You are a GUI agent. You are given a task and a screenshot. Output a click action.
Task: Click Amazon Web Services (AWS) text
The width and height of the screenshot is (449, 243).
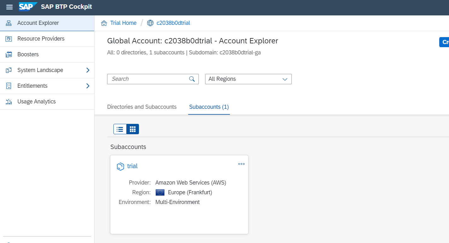click(191, 183)
